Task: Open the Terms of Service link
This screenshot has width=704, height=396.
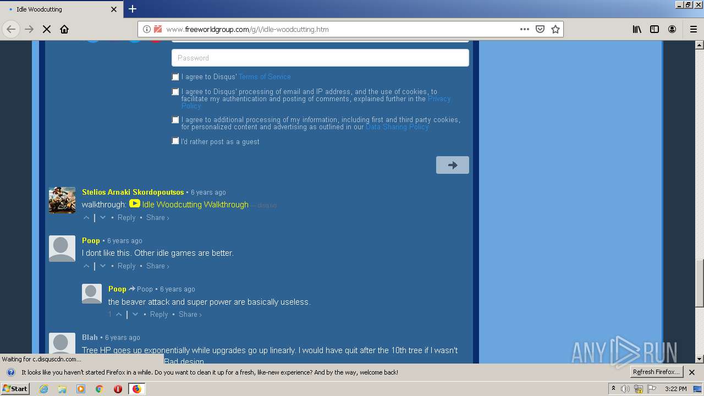Action: tap(265, 76)
